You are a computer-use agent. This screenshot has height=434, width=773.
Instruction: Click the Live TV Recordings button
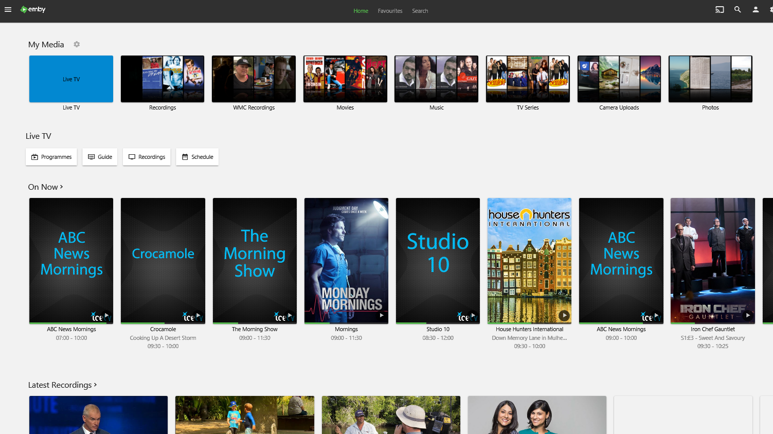click(147, 157)
